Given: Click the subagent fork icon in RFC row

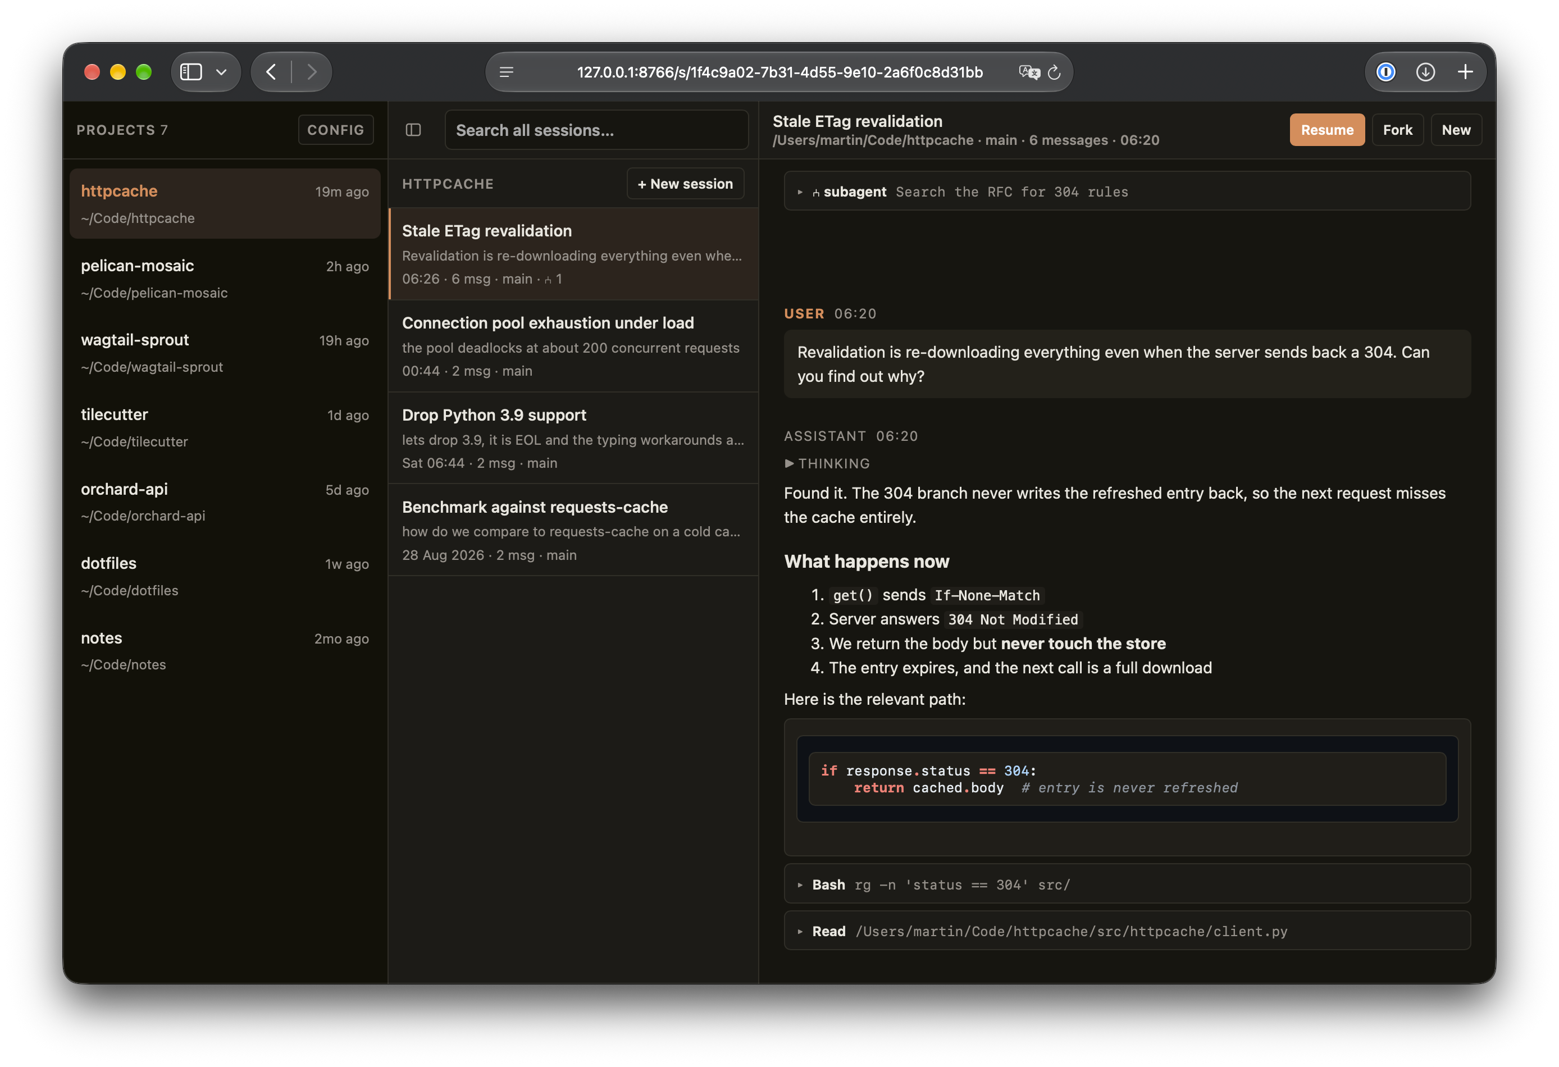Looking at the screenshot, I should 816,193.
